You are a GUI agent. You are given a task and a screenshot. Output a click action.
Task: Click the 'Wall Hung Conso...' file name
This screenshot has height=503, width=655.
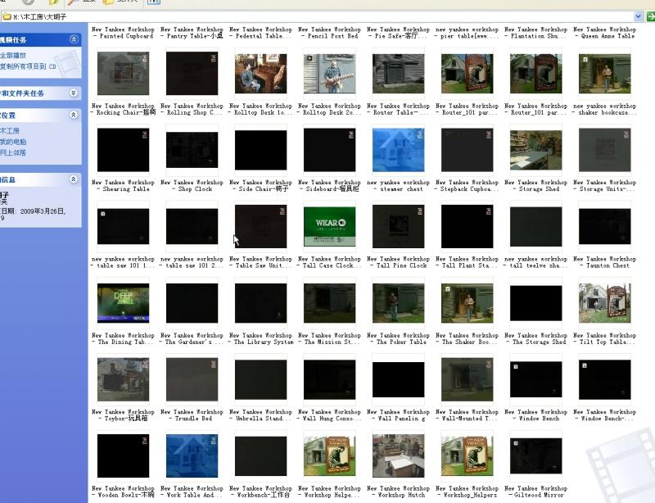click(330, 415)
